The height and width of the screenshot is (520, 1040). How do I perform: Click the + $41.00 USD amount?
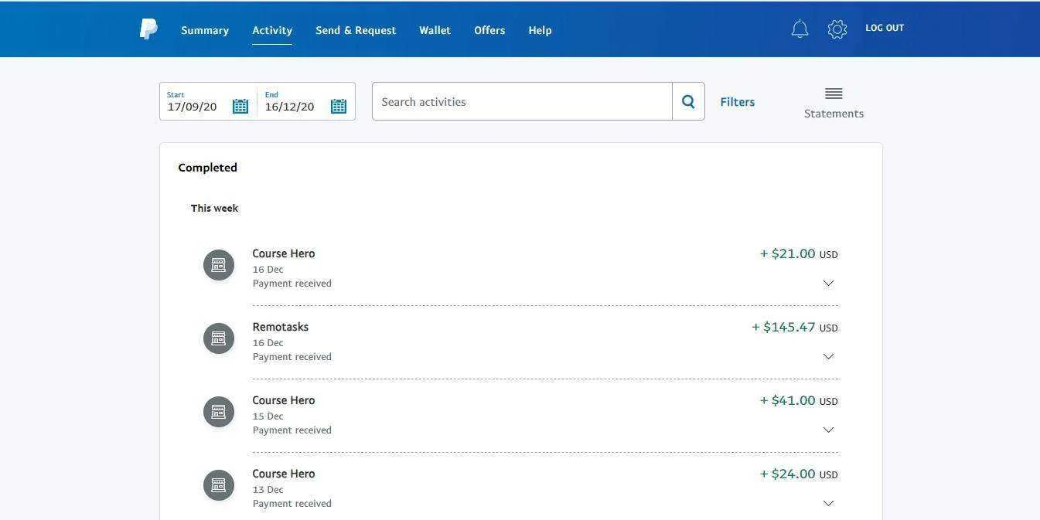799,400
